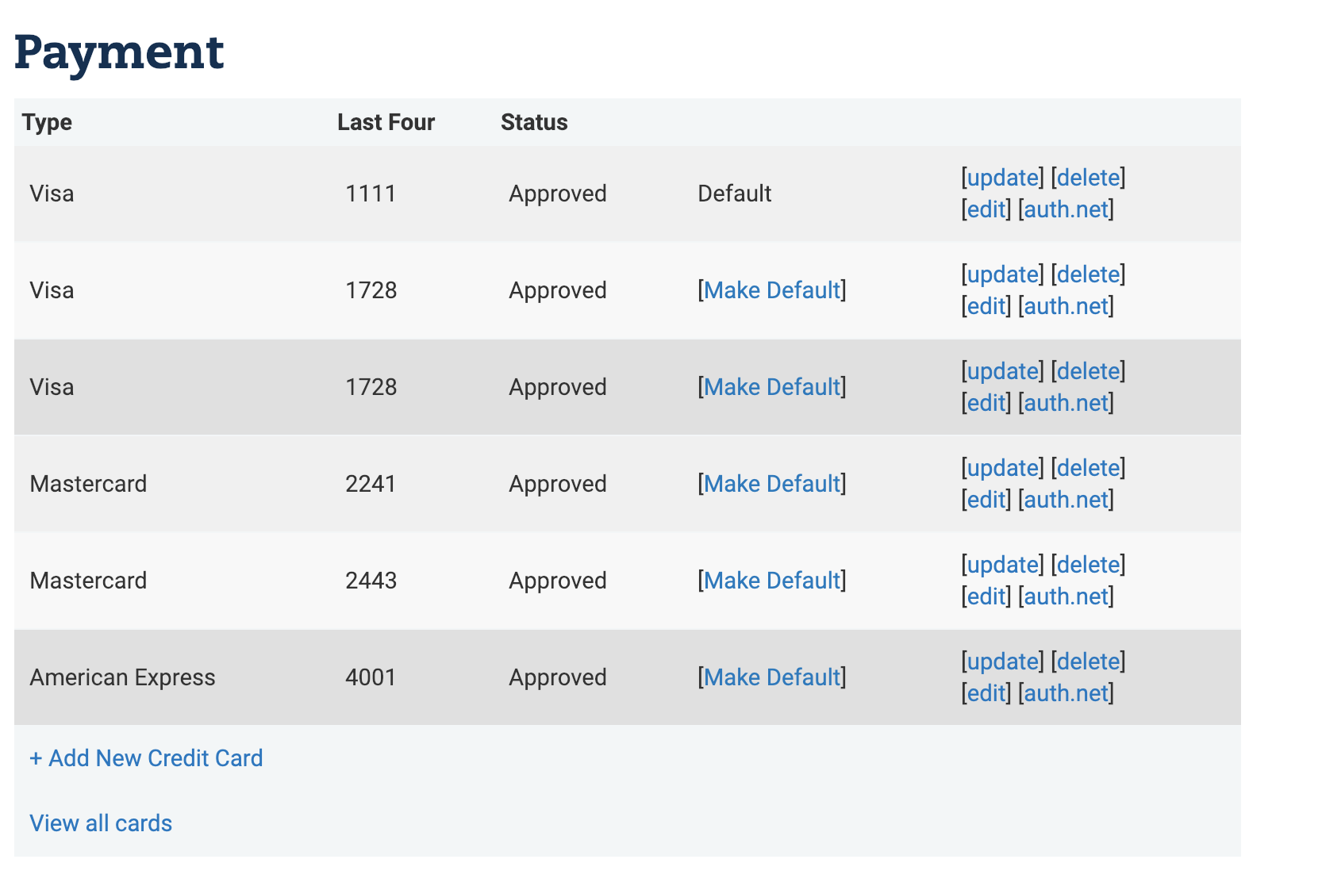Update the Mastercard ending in 2443

click(x=1003, y=565)
